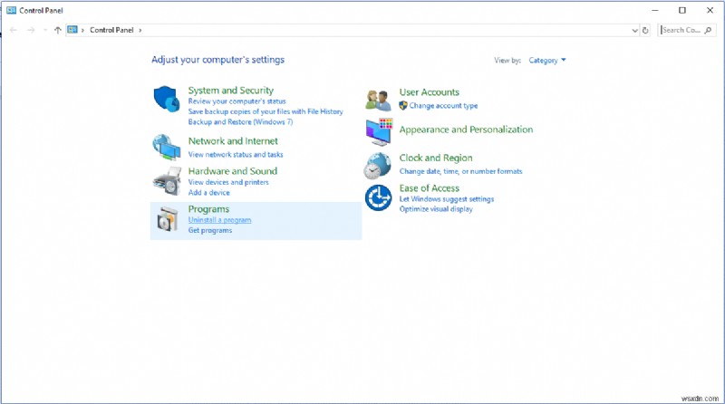Viewport: 725px width, 404px height.
Task: Open View network status and tasks
Action: [235, 155]
